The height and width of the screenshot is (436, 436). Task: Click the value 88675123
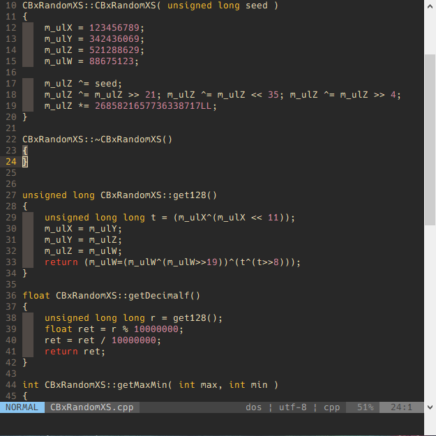[112, 61]
